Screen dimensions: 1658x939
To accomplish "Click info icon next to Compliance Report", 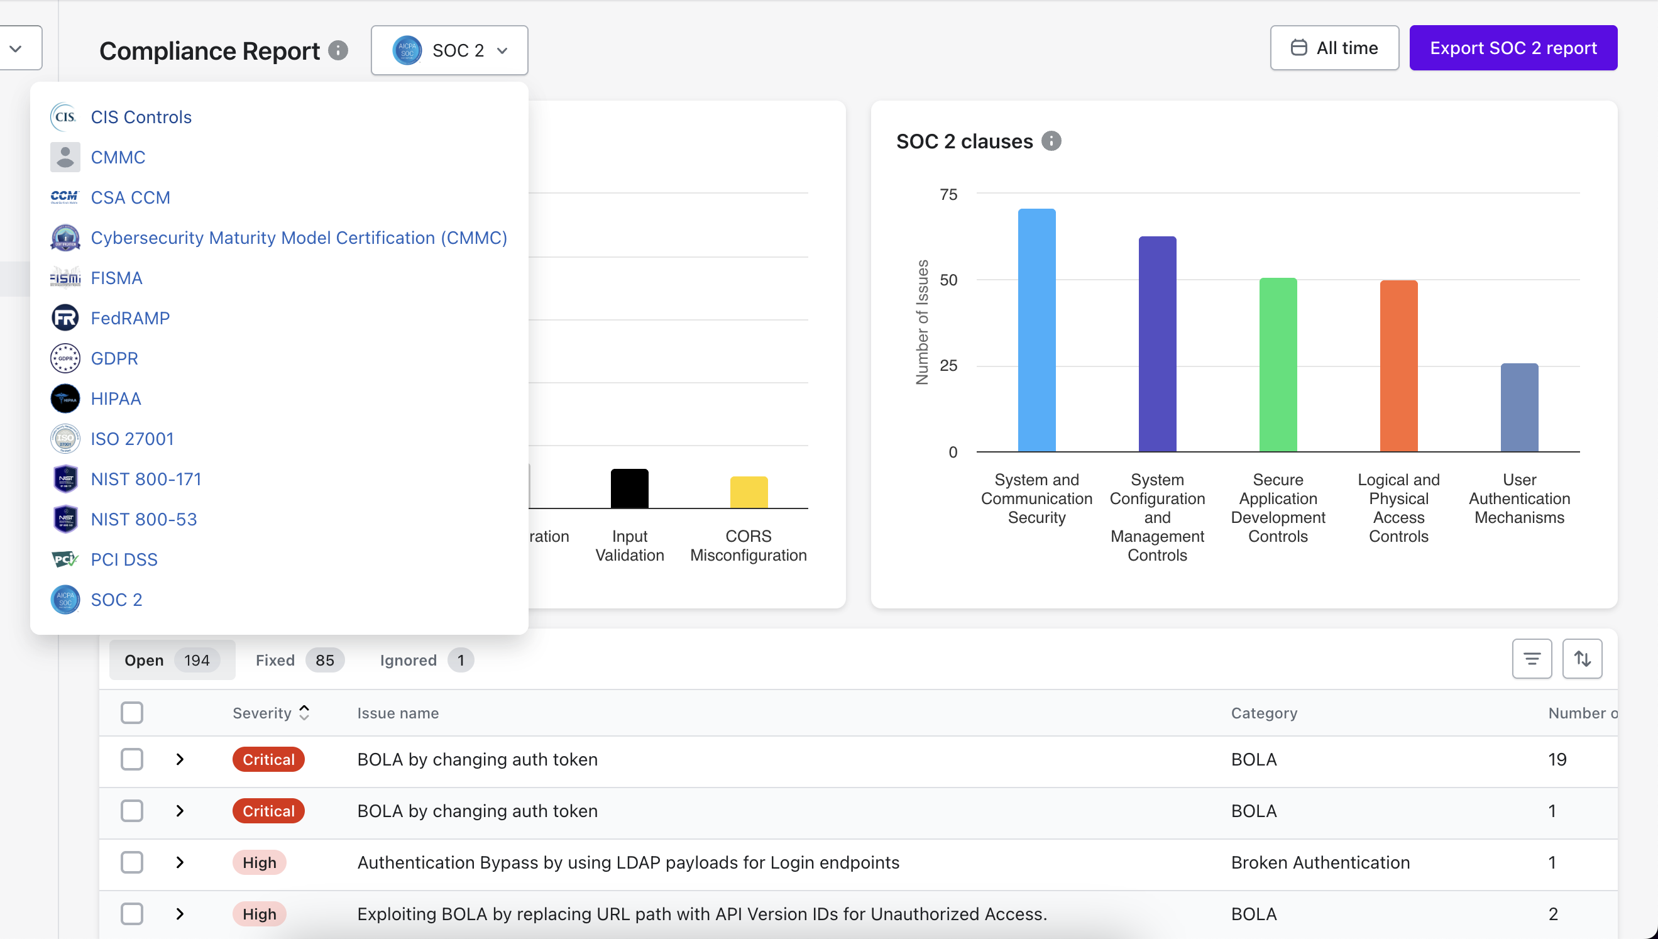I will click(x=338, y=50).
